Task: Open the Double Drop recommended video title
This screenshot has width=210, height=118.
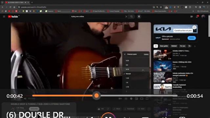Action: (181, 51)
